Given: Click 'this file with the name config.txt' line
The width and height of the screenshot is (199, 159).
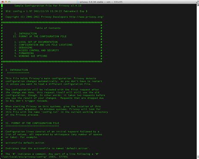Looking at the screenshot, I should pyautogui.click(x=57, y=112).
